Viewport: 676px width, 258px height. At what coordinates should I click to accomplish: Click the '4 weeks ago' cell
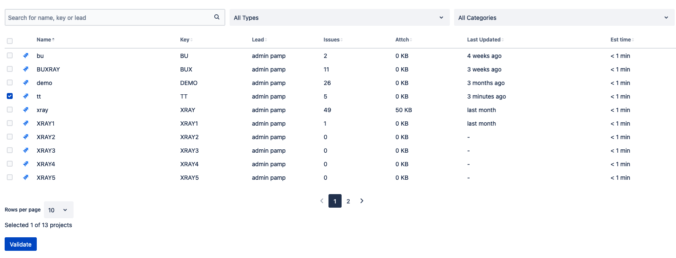click(484, 56)
